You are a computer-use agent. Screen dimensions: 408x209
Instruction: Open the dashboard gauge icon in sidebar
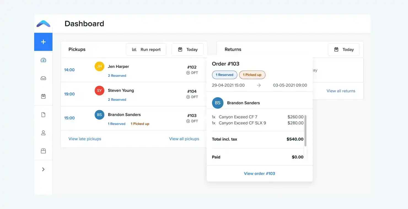tap(43, 60)
